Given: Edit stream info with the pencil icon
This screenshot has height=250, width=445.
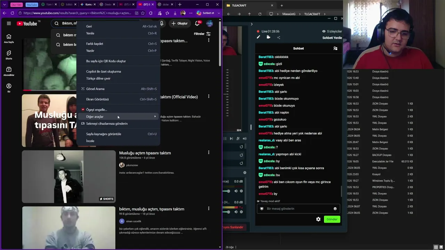Looking at the screenshot, I should 258,37.
